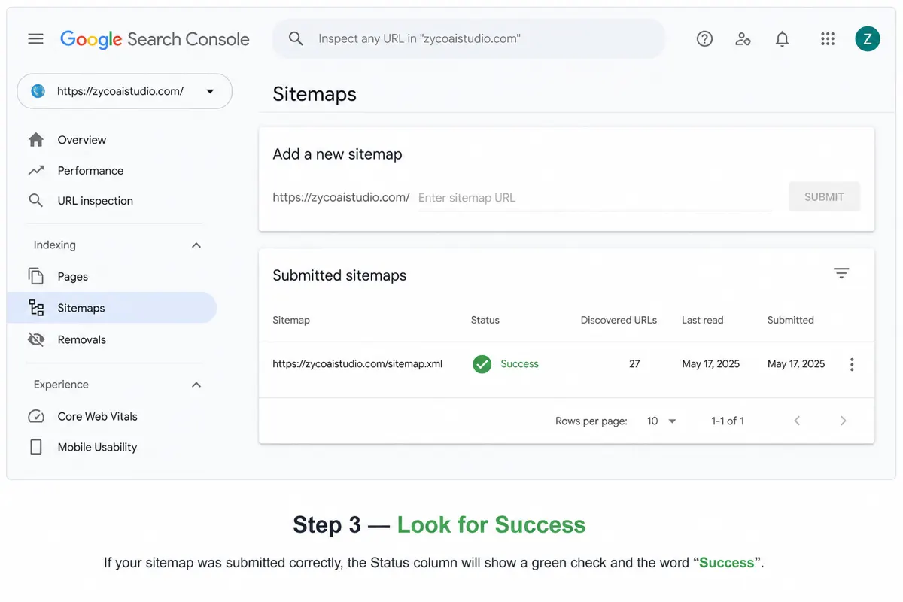Click the globe icon in property selector
This screenshot has height=602, width=903.
(38, 91)
